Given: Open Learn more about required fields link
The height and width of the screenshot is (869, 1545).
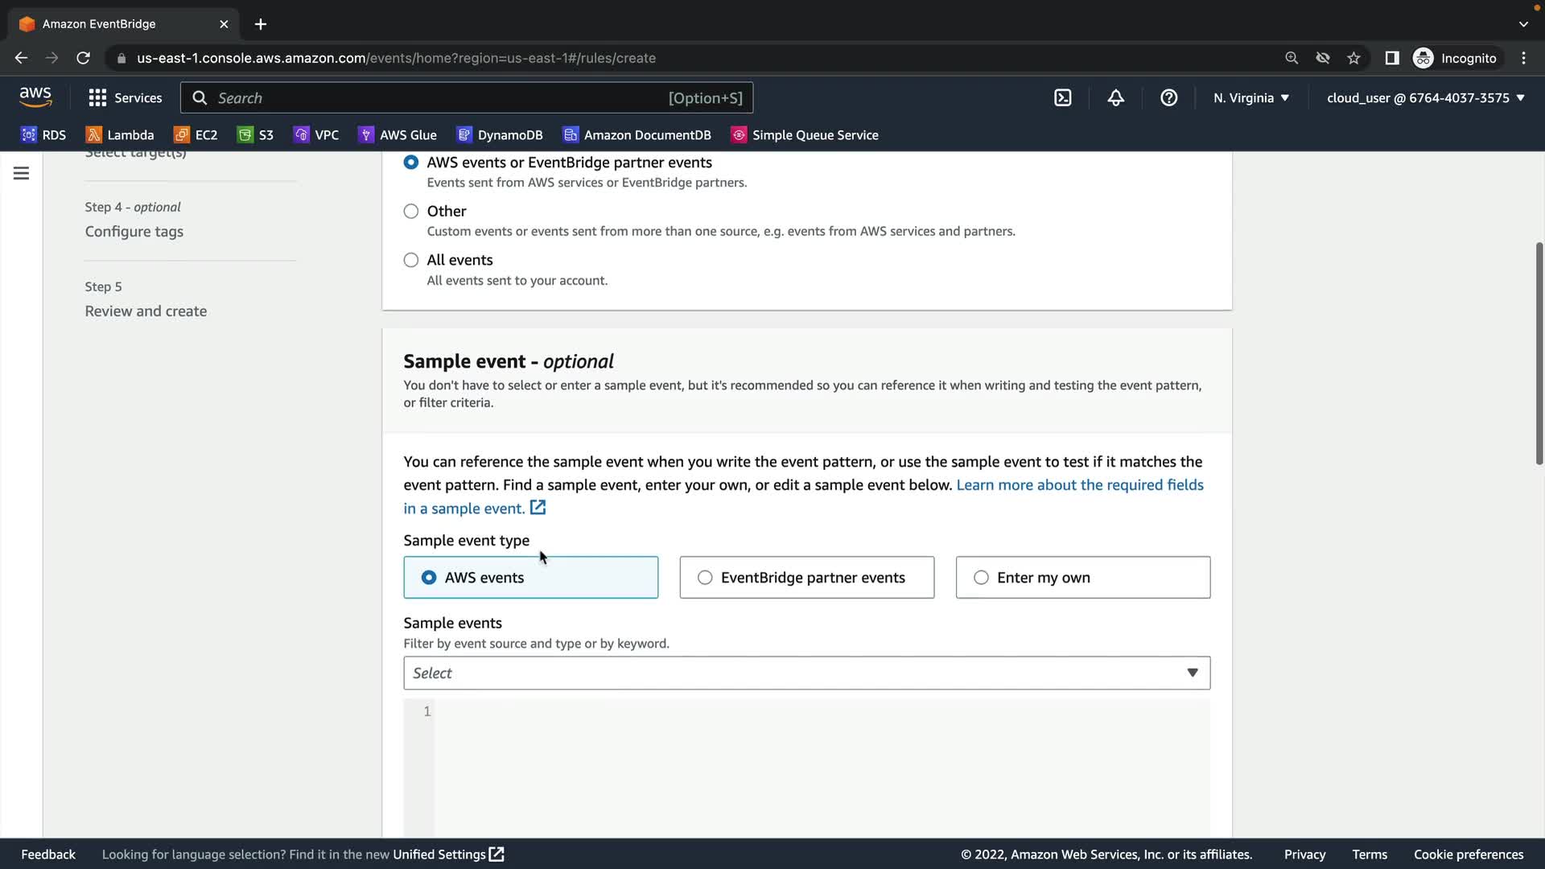Looking at the screenshot, I should (x=1079, y=485).
